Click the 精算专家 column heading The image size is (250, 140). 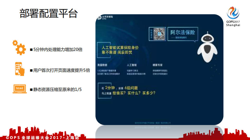click(x=157, y=65)
